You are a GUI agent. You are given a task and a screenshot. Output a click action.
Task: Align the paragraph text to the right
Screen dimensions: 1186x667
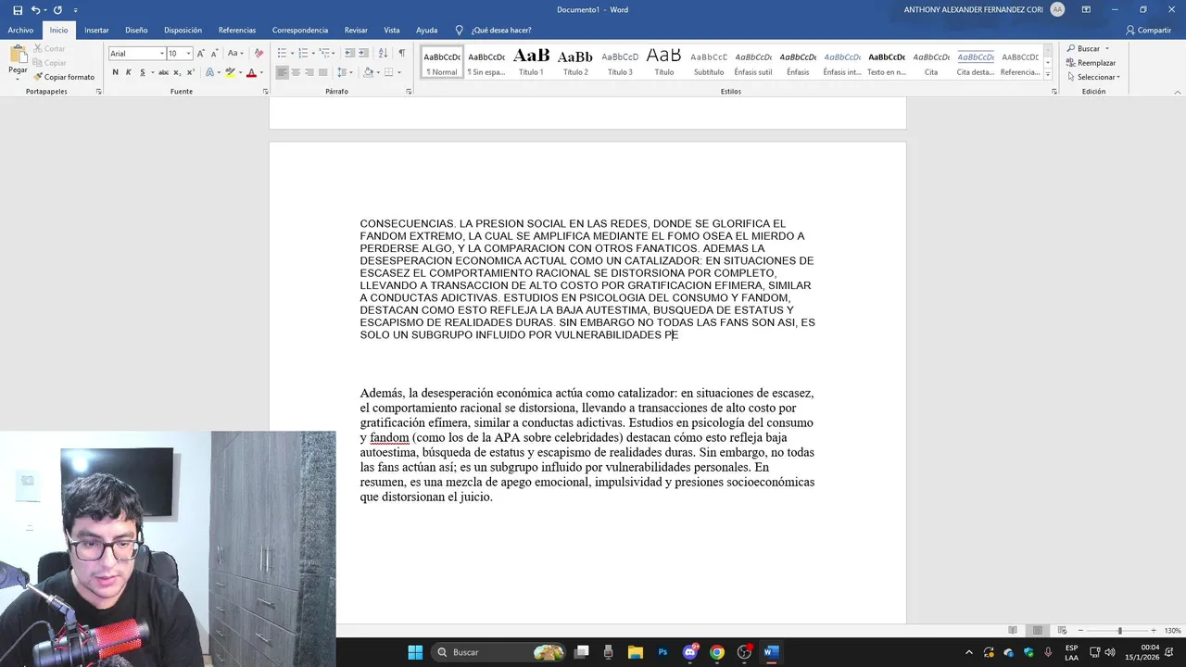point(309,72)
